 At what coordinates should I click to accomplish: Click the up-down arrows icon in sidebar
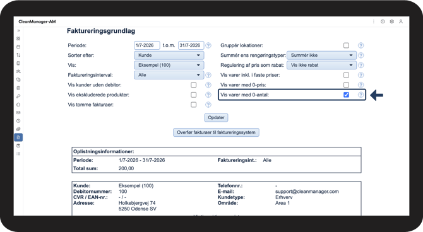coord(18,55)
